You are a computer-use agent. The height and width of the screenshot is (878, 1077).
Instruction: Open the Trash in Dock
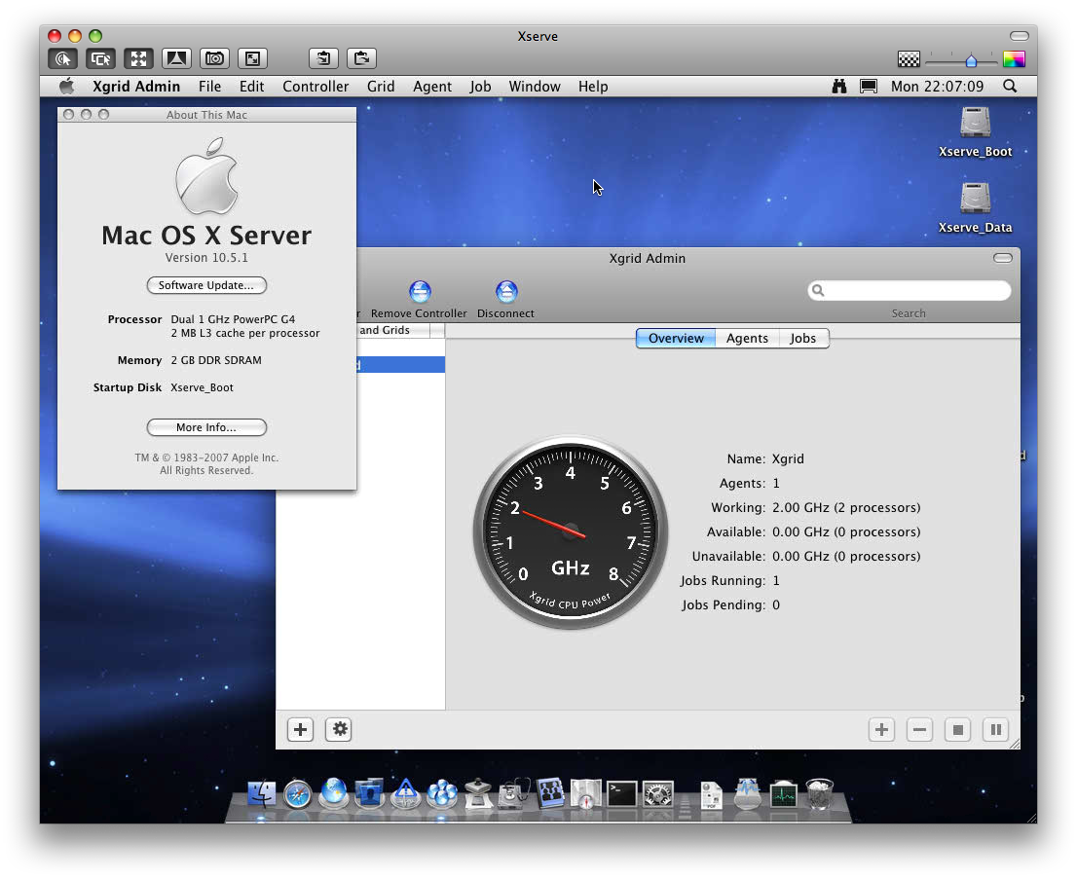pos(819,794)
